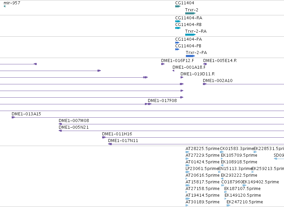Open the Trxr-2-RA transcript label
The width and height of the screenshot is (284, 207).
pyautogui.click(x=196, y=31)
